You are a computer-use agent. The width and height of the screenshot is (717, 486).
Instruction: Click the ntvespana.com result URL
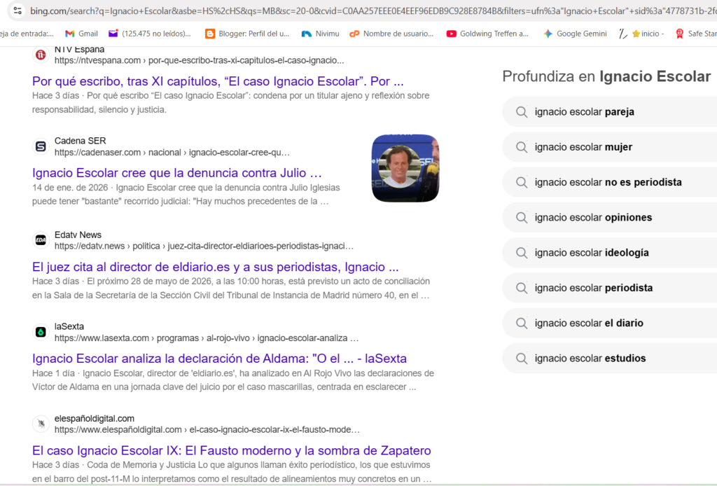click(200, 60)
